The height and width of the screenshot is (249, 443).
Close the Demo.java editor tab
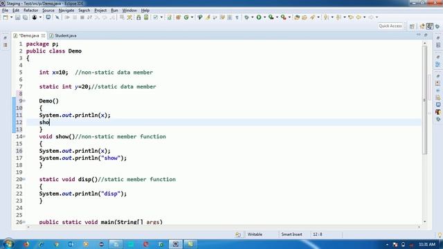(x=43, y=35)
